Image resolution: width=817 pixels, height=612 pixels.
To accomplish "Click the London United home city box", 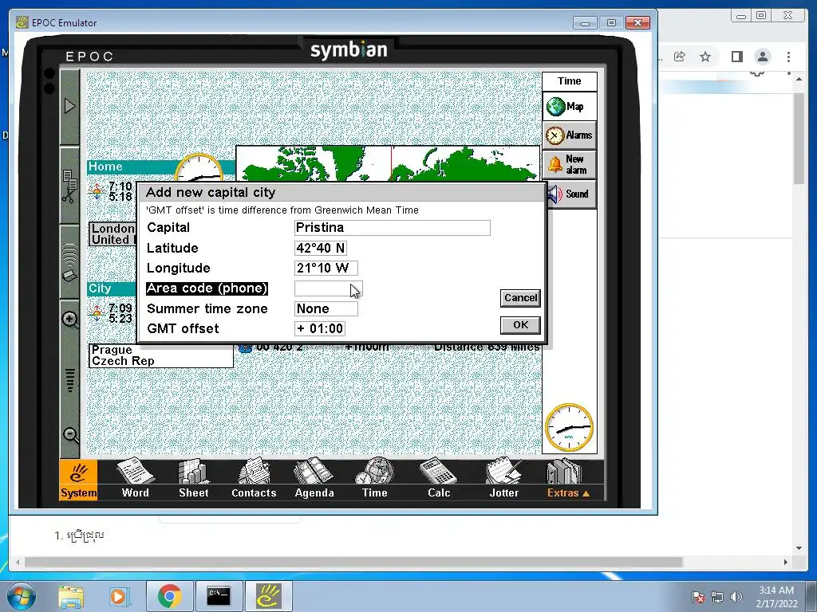I will coord(113,234).
